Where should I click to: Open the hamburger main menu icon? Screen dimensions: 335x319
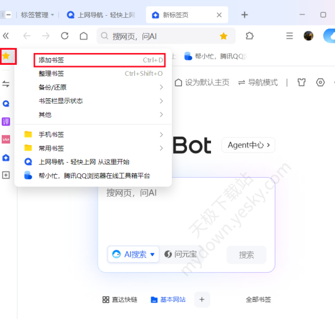pos(289,36)
